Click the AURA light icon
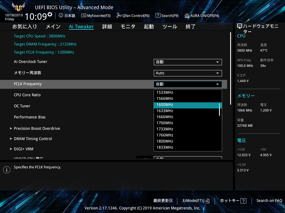Image resolution: width=285 pixels, height=213 pixels. click(x=187, y=16)
